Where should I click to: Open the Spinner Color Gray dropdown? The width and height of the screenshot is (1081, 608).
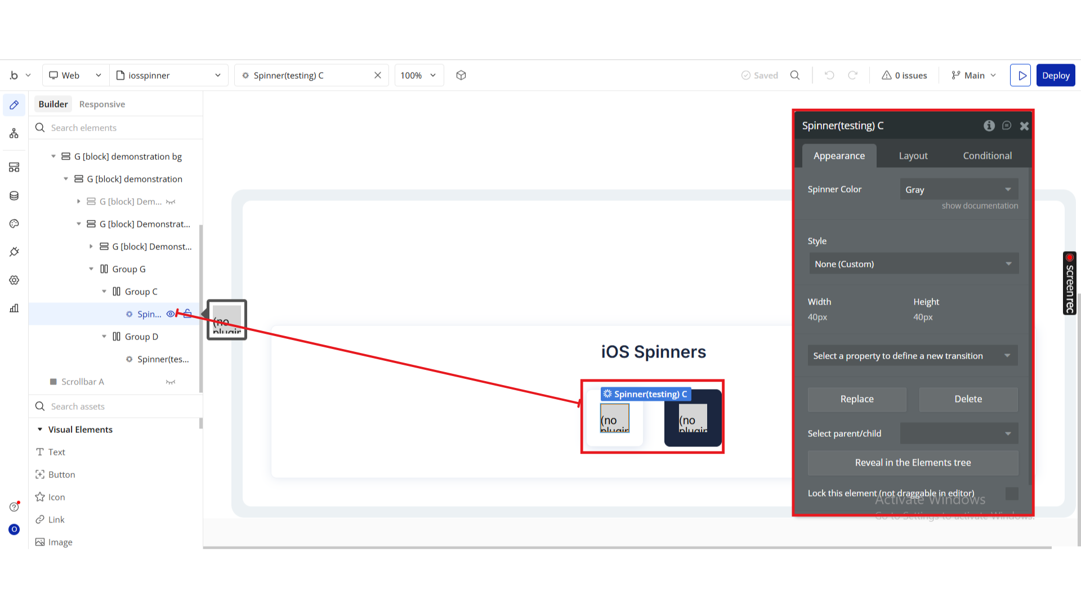coord(959,190)
